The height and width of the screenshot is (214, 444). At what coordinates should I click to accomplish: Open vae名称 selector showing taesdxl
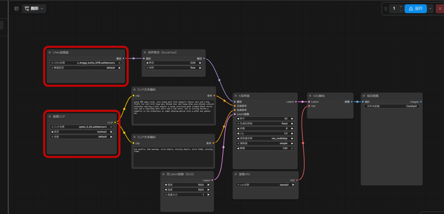[x=265, y=185]
